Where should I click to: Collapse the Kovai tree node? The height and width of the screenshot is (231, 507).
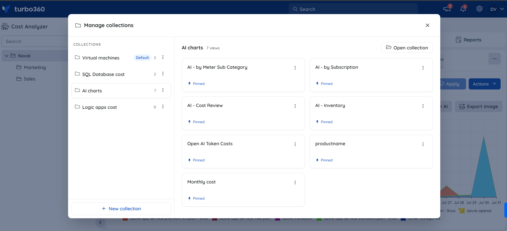(x=7, y=56)
